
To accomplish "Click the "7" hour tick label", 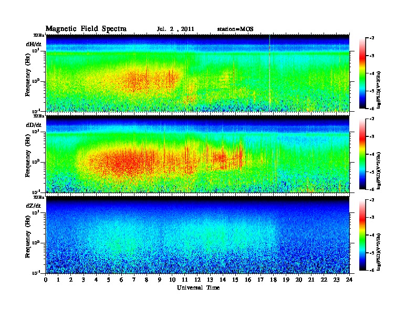I will tap(134, 280).
